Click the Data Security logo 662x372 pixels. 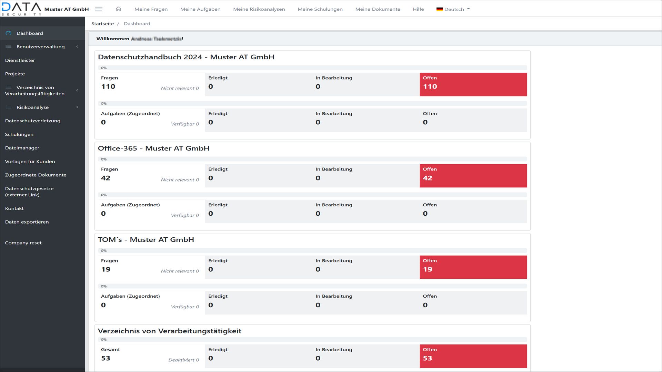click(x=21, y=9)
